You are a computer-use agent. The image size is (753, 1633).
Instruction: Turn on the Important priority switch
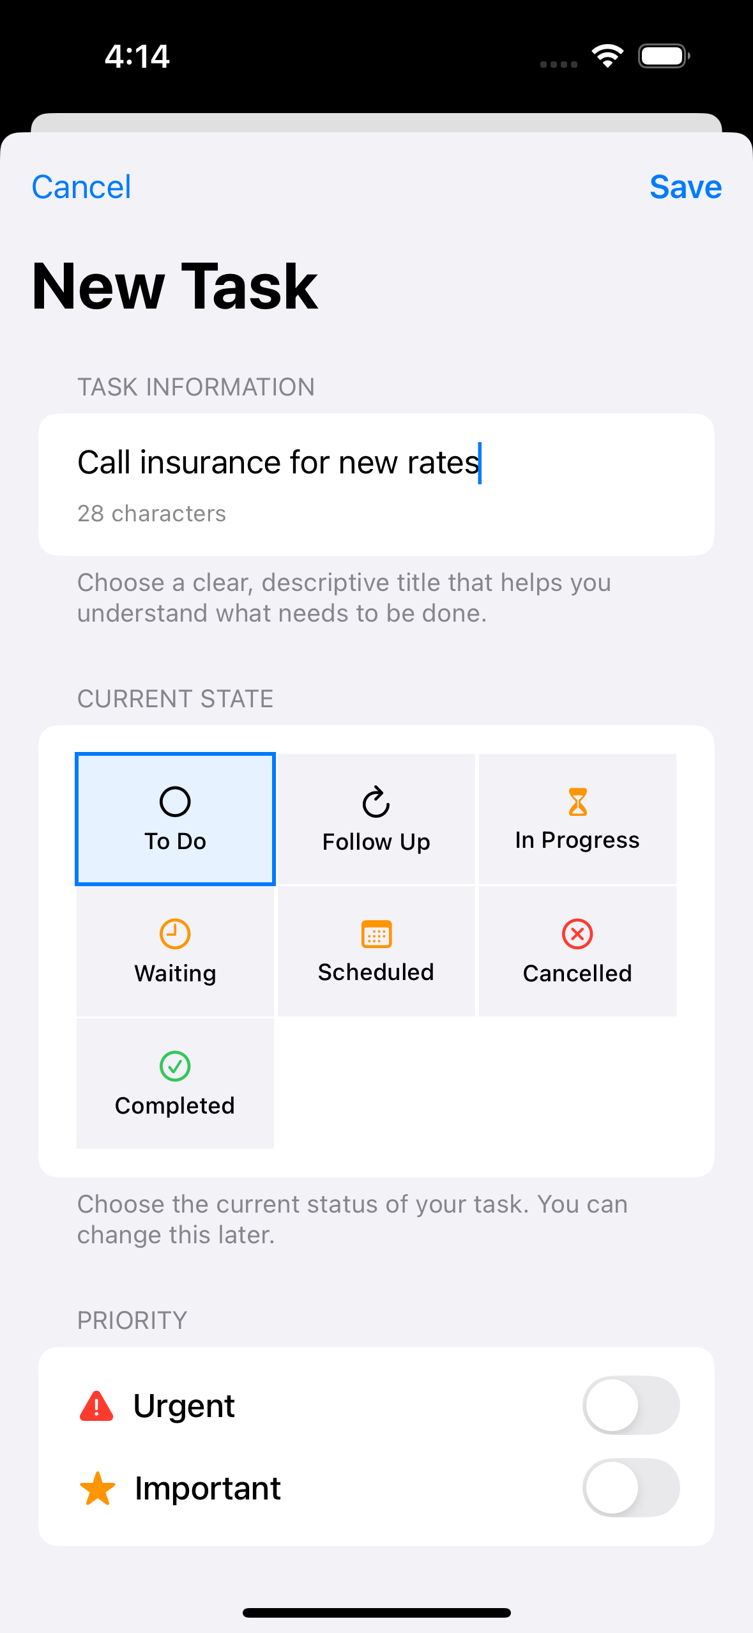[630, 1488]
